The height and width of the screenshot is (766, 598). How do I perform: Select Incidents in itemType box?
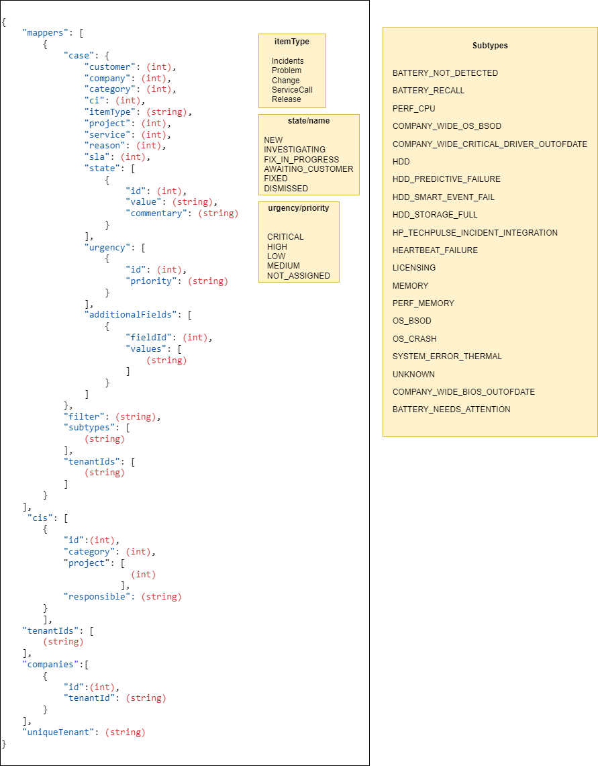tap(288, 61)
